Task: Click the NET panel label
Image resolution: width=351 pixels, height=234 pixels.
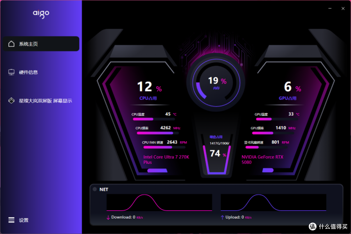Action: 104,189
